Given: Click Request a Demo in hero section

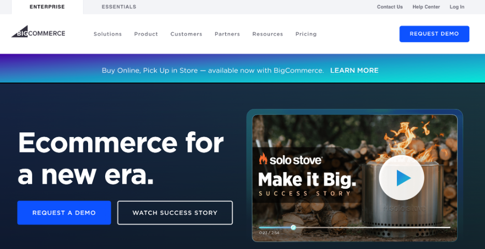Looking at the screenshot, I should click(x=64, y=213).
